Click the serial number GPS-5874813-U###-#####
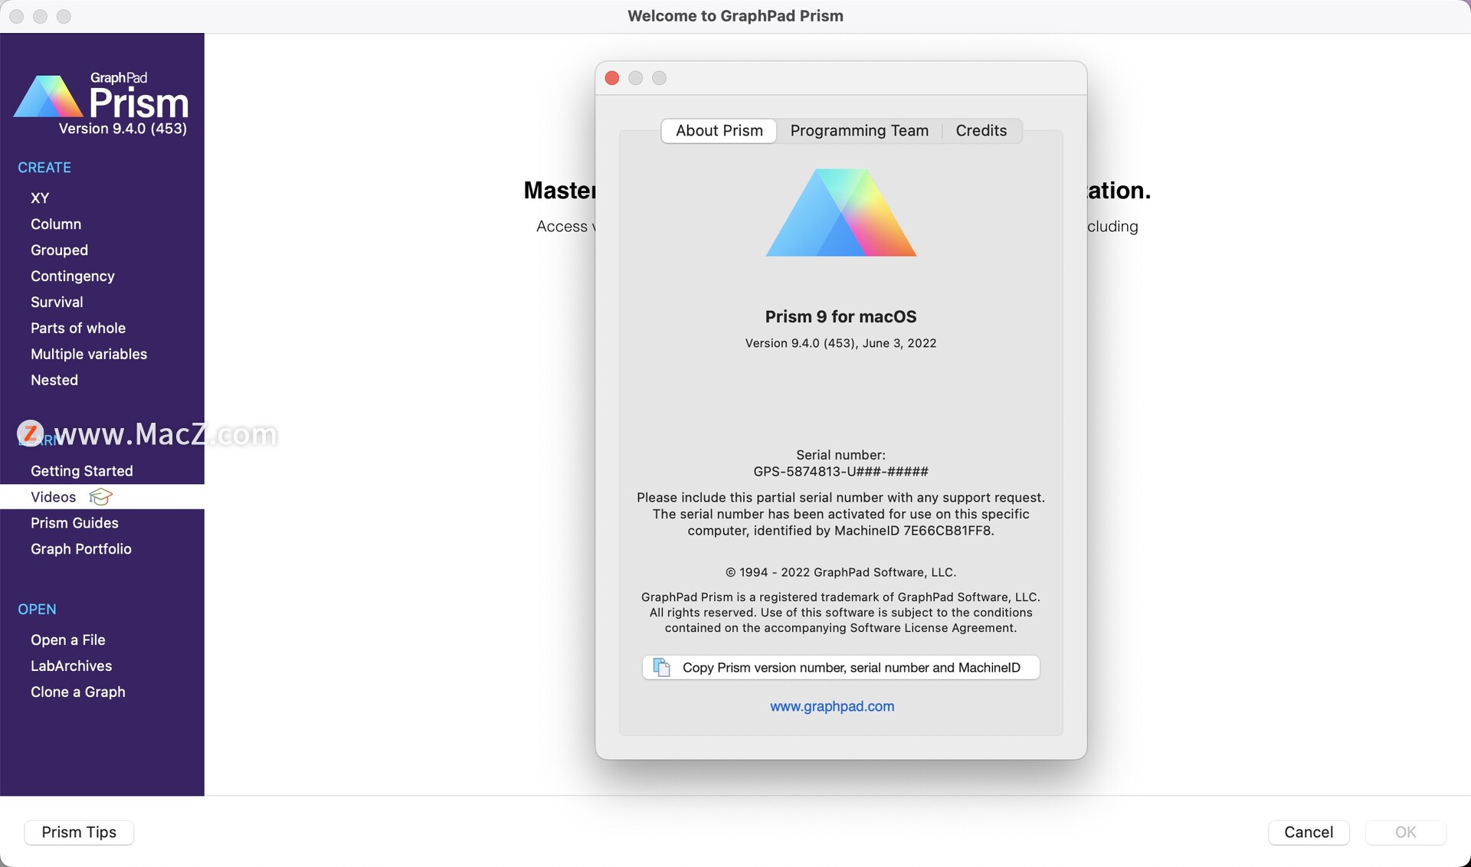The width and height of the screenshot is (1471, 867). (x=840, y=472)
